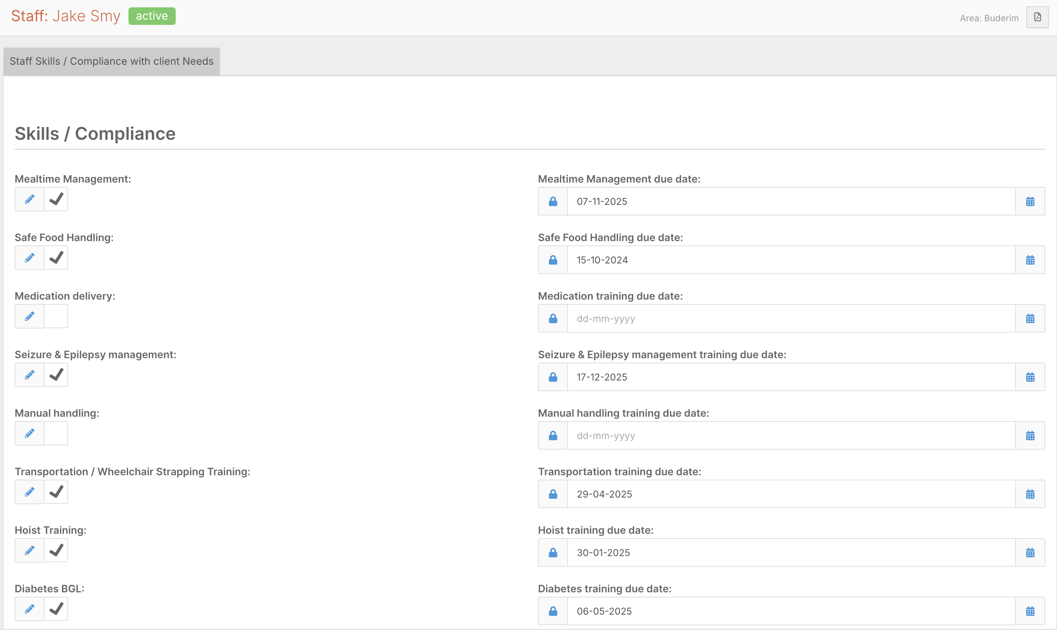
Task: Click the date field showing 15-10-2024
Action: 791,260
